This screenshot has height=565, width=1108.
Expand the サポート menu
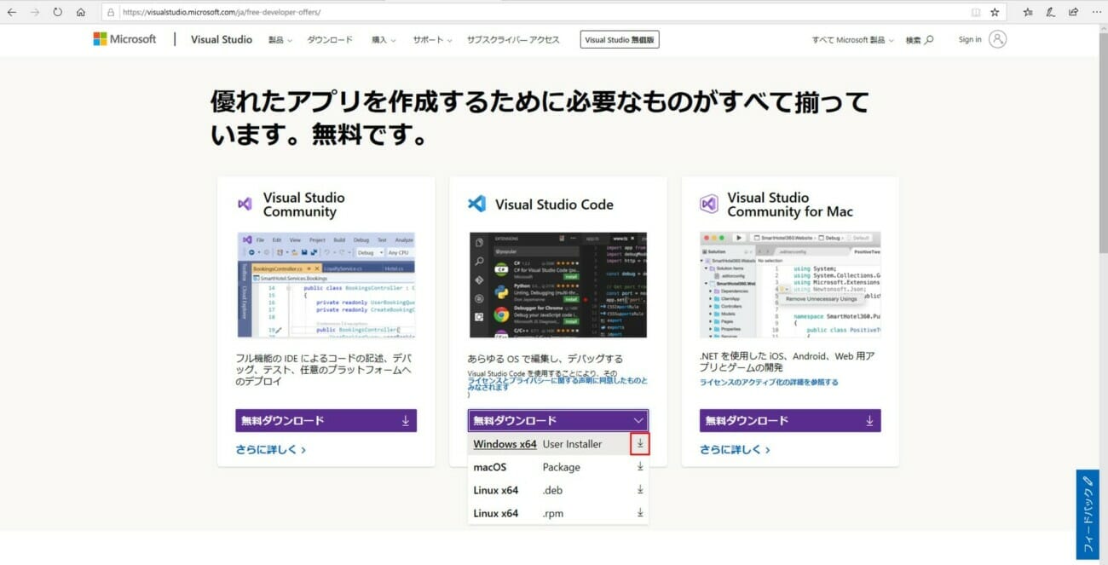433,40
